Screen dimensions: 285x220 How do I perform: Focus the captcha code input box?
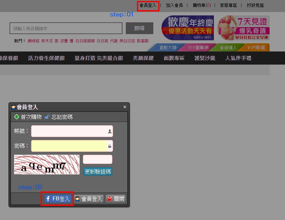coord(98,159)
